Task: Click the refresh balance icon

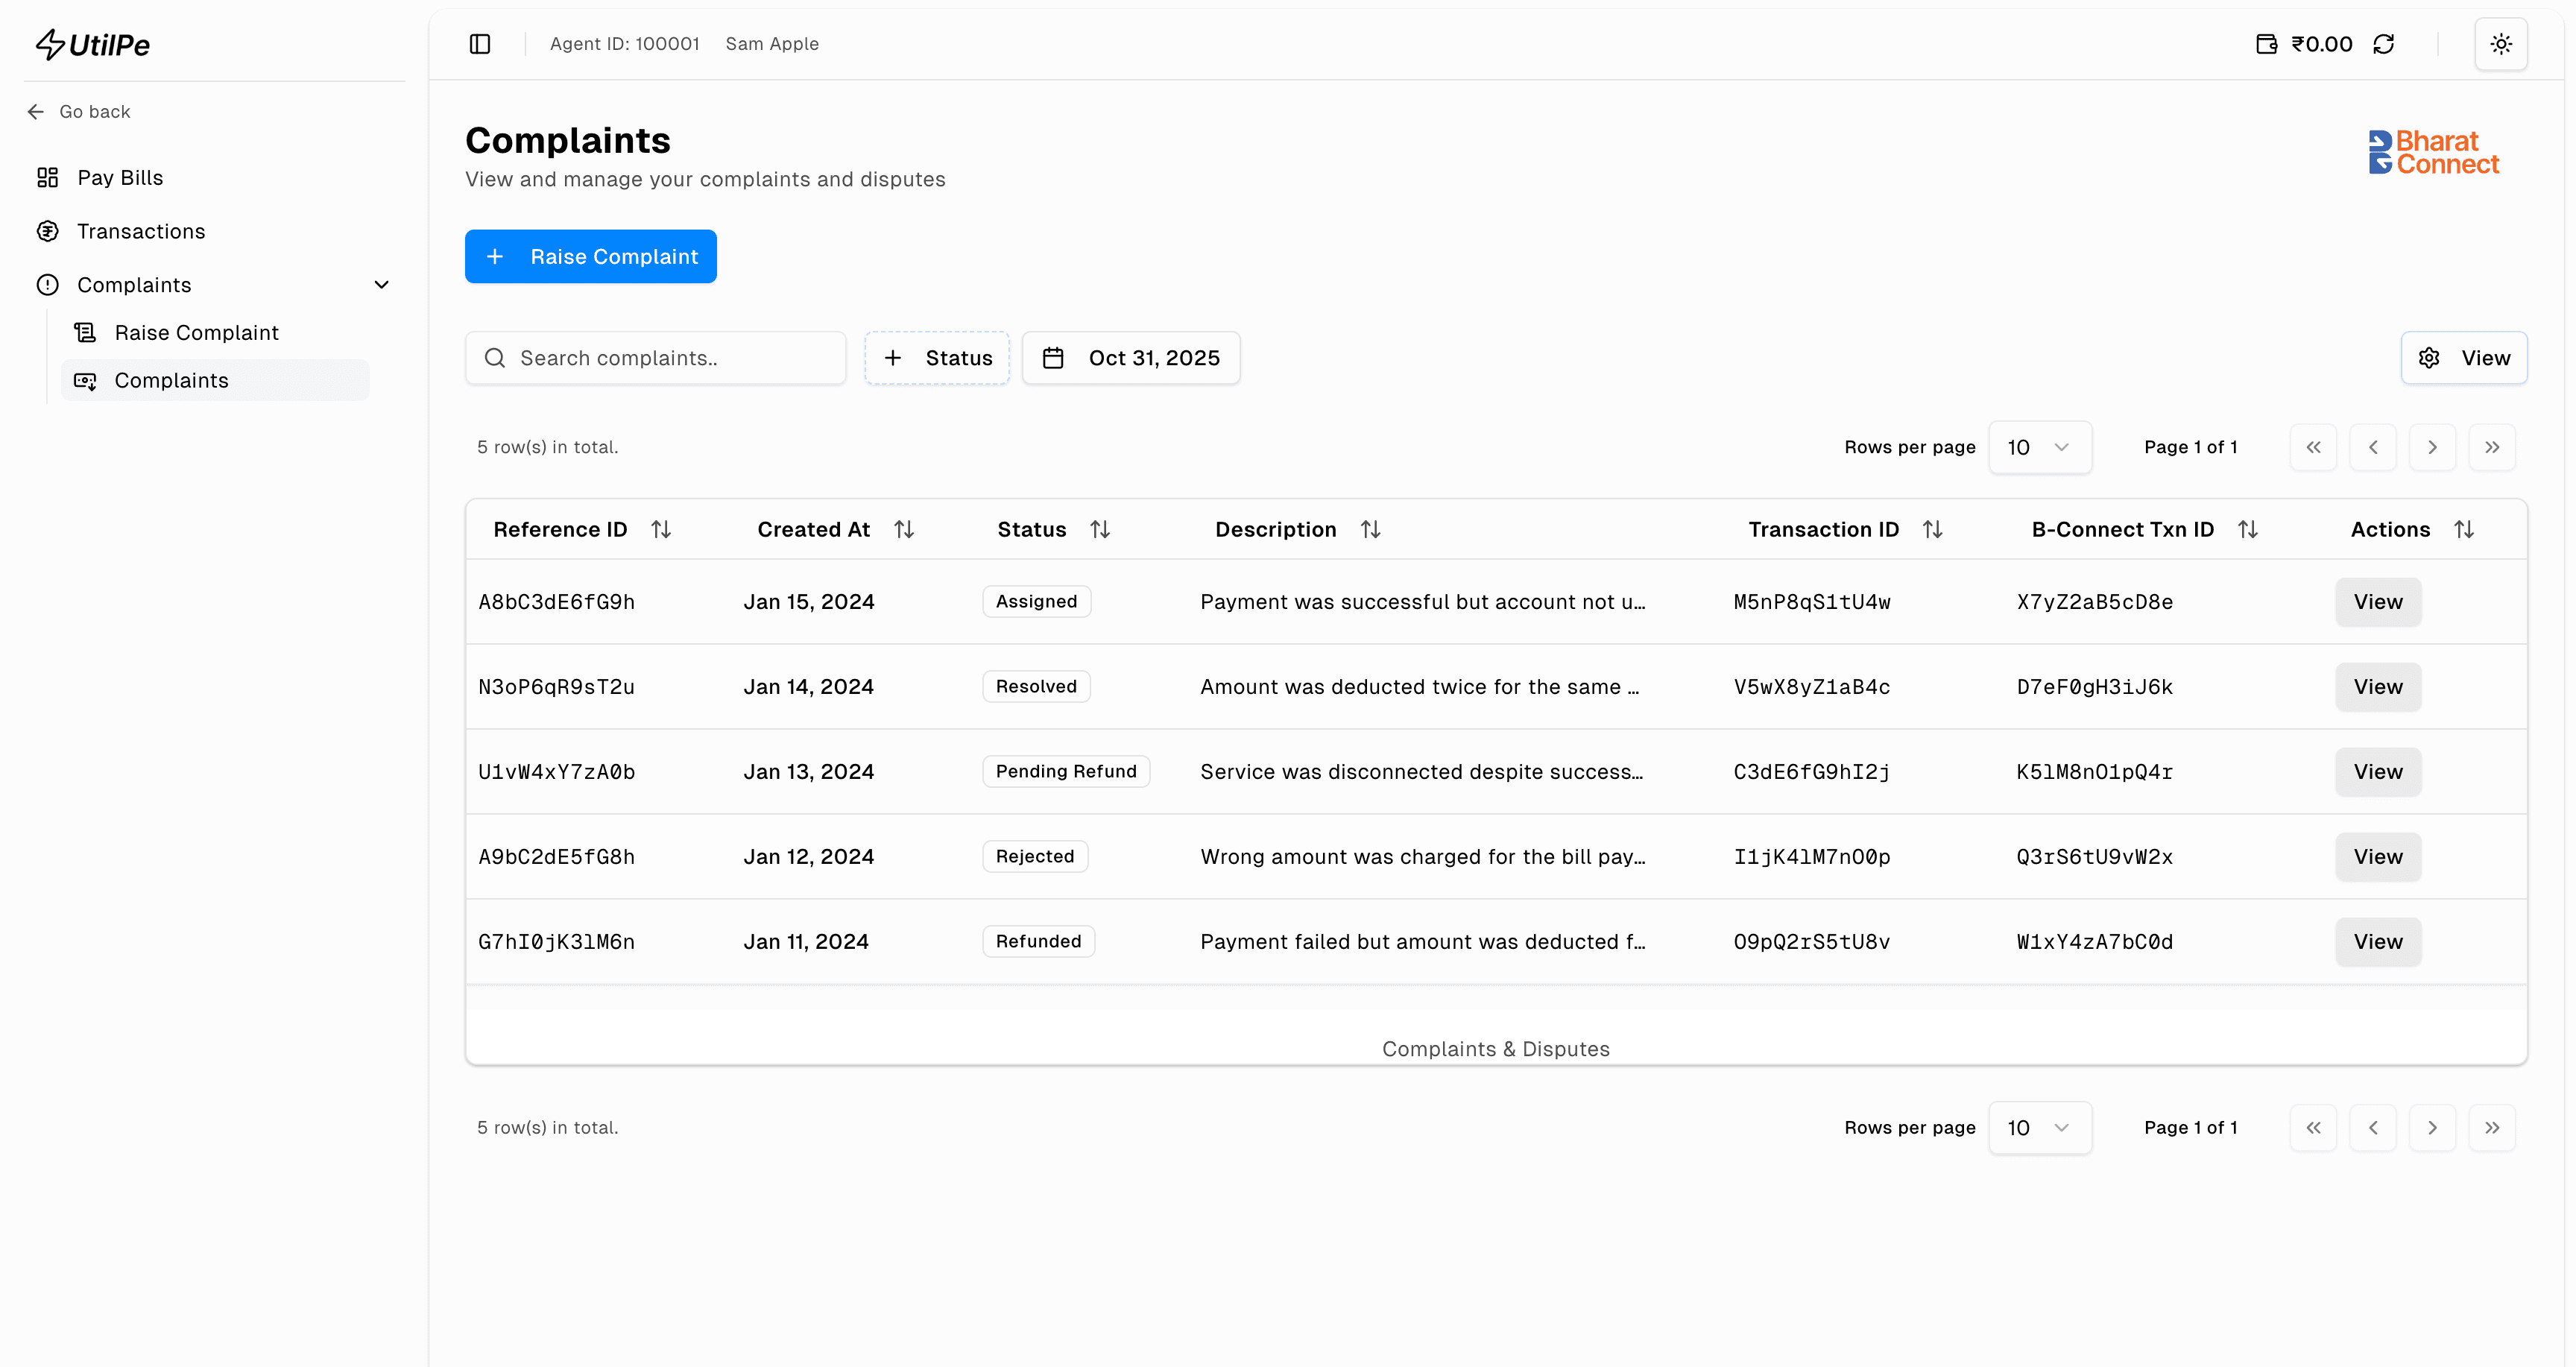Action: [2384, 44]
